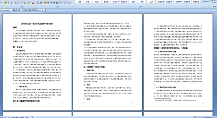Click the 中文(简体, 中国) language indicator

pyautogui.click(x=18, y=117)
